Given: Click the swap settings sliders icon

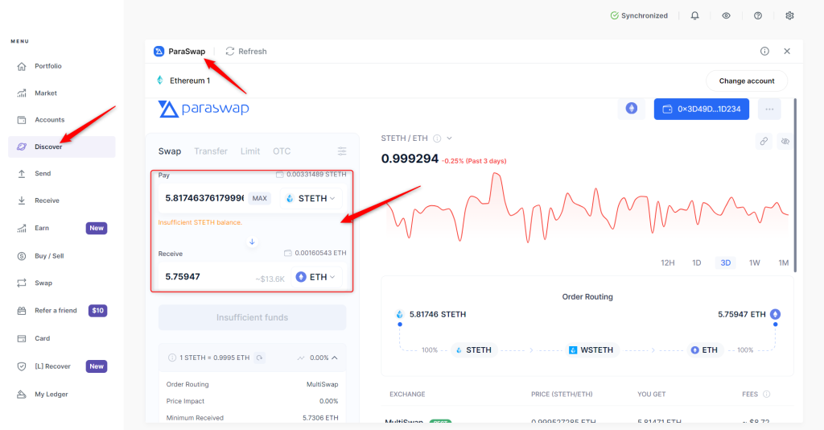Looking at the screenshot, I should point(342,151).
